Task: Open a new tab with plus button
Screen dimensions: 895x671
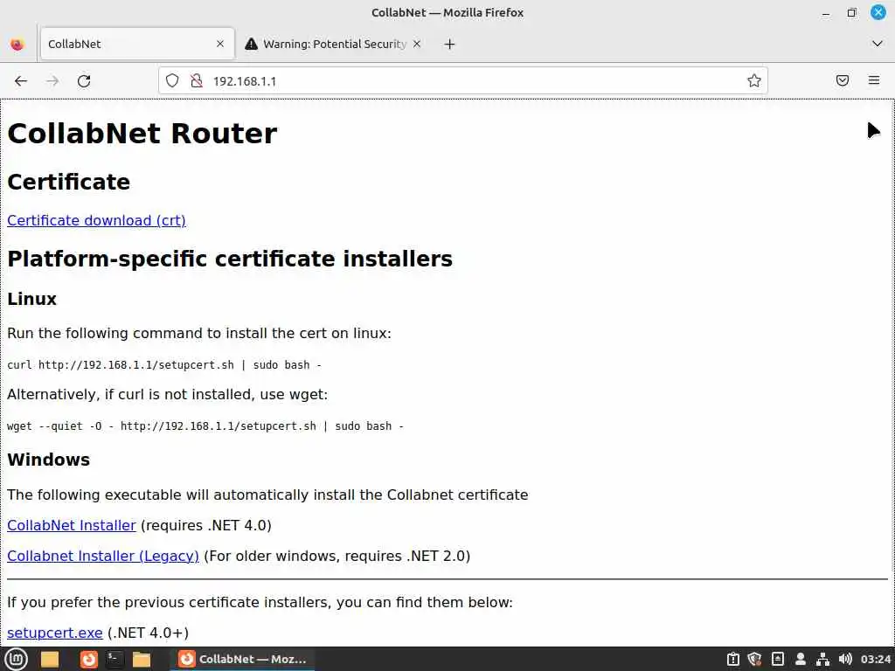Action: [450, 44]
